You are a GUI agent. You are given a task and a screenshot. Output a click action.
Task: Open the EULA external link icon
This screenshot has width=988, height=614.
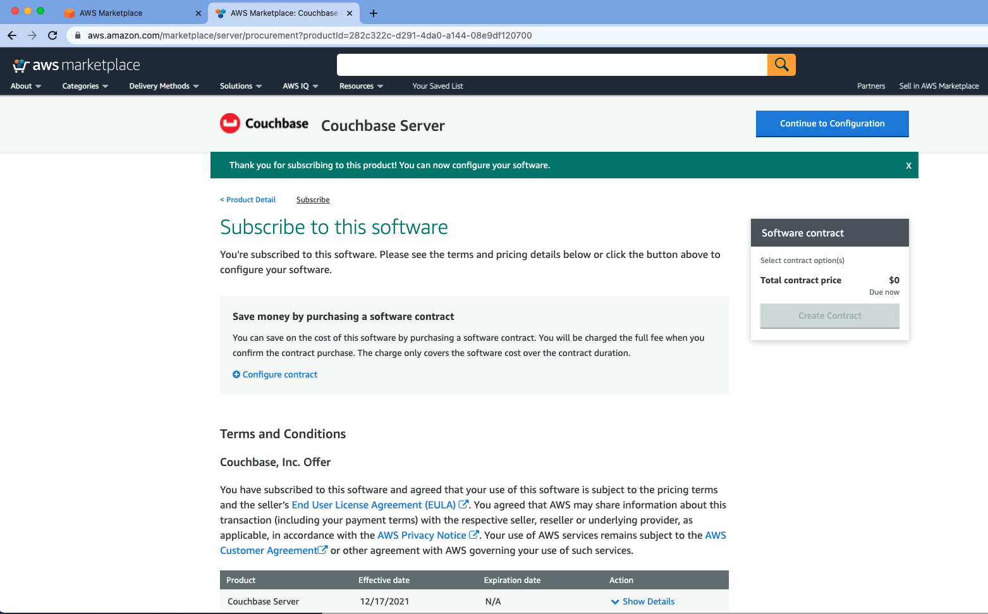pyautogui.click(x=463, y=504)
